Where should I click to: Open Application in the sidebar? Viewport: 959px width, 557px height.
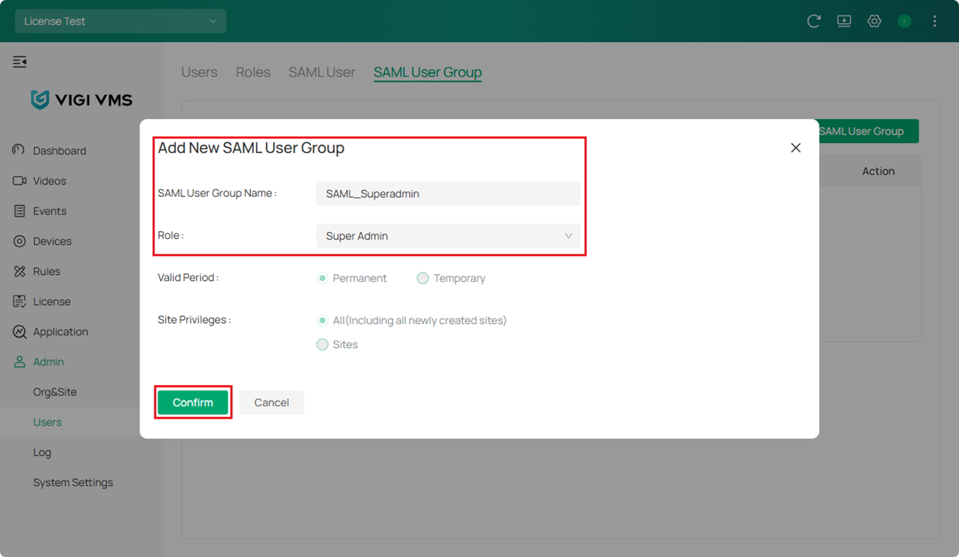click(x=60, y=332)
